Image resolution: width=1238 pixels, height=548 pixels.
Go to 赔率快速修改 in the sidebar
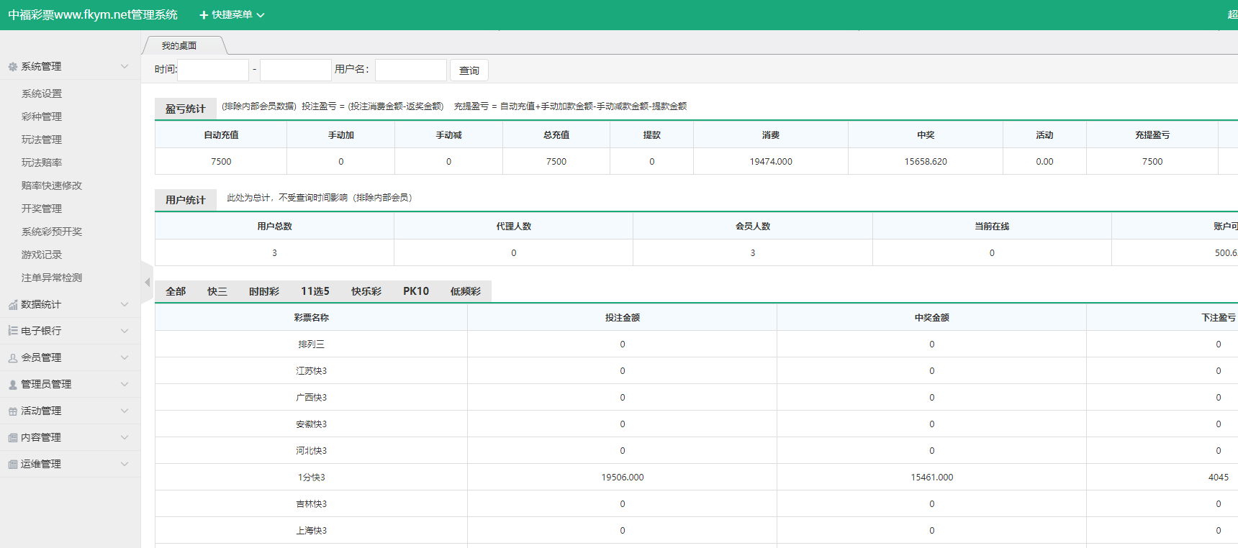(52, 186)
